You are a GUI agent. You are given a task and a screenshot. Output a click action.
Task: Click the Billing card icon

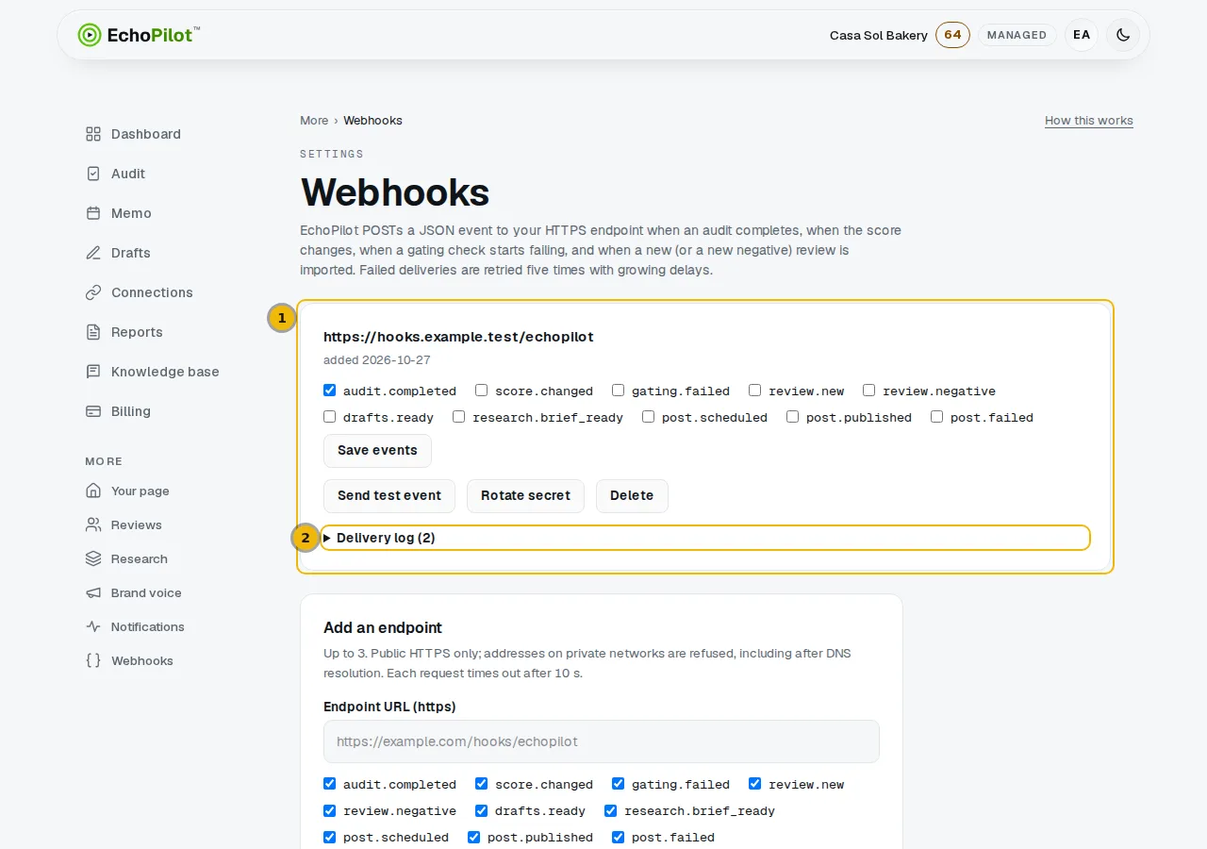93,411
